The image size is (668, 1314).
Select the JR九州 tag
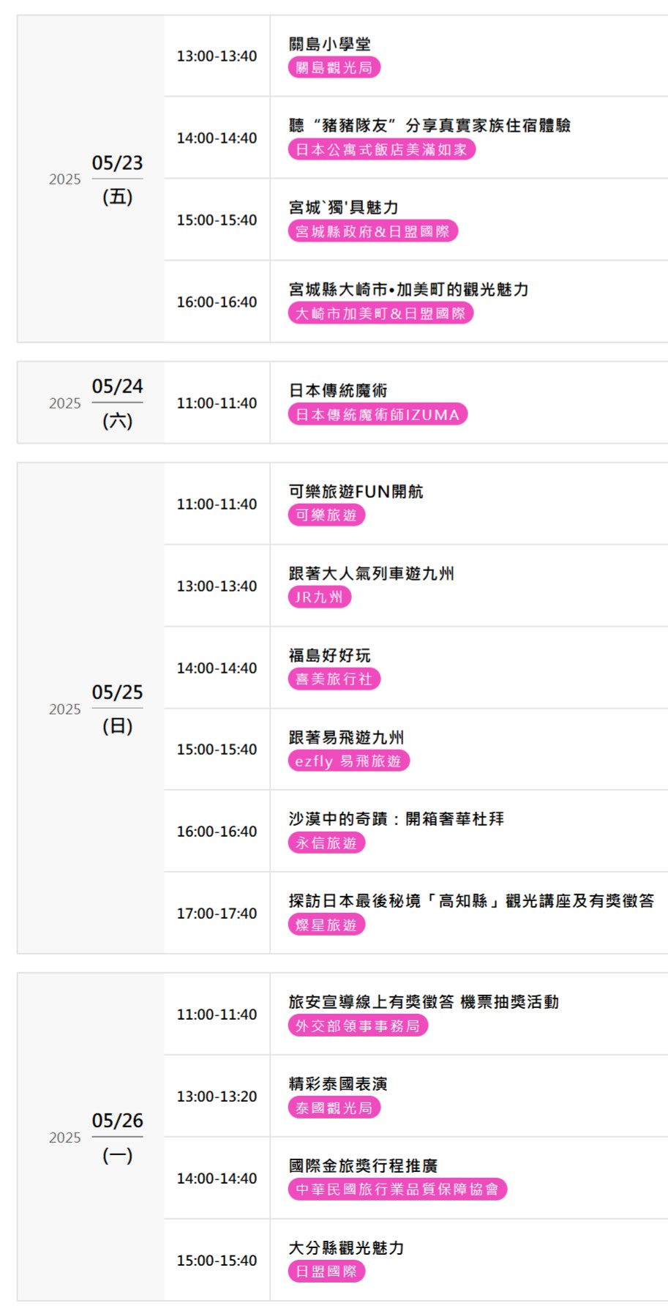coord(319,597)
